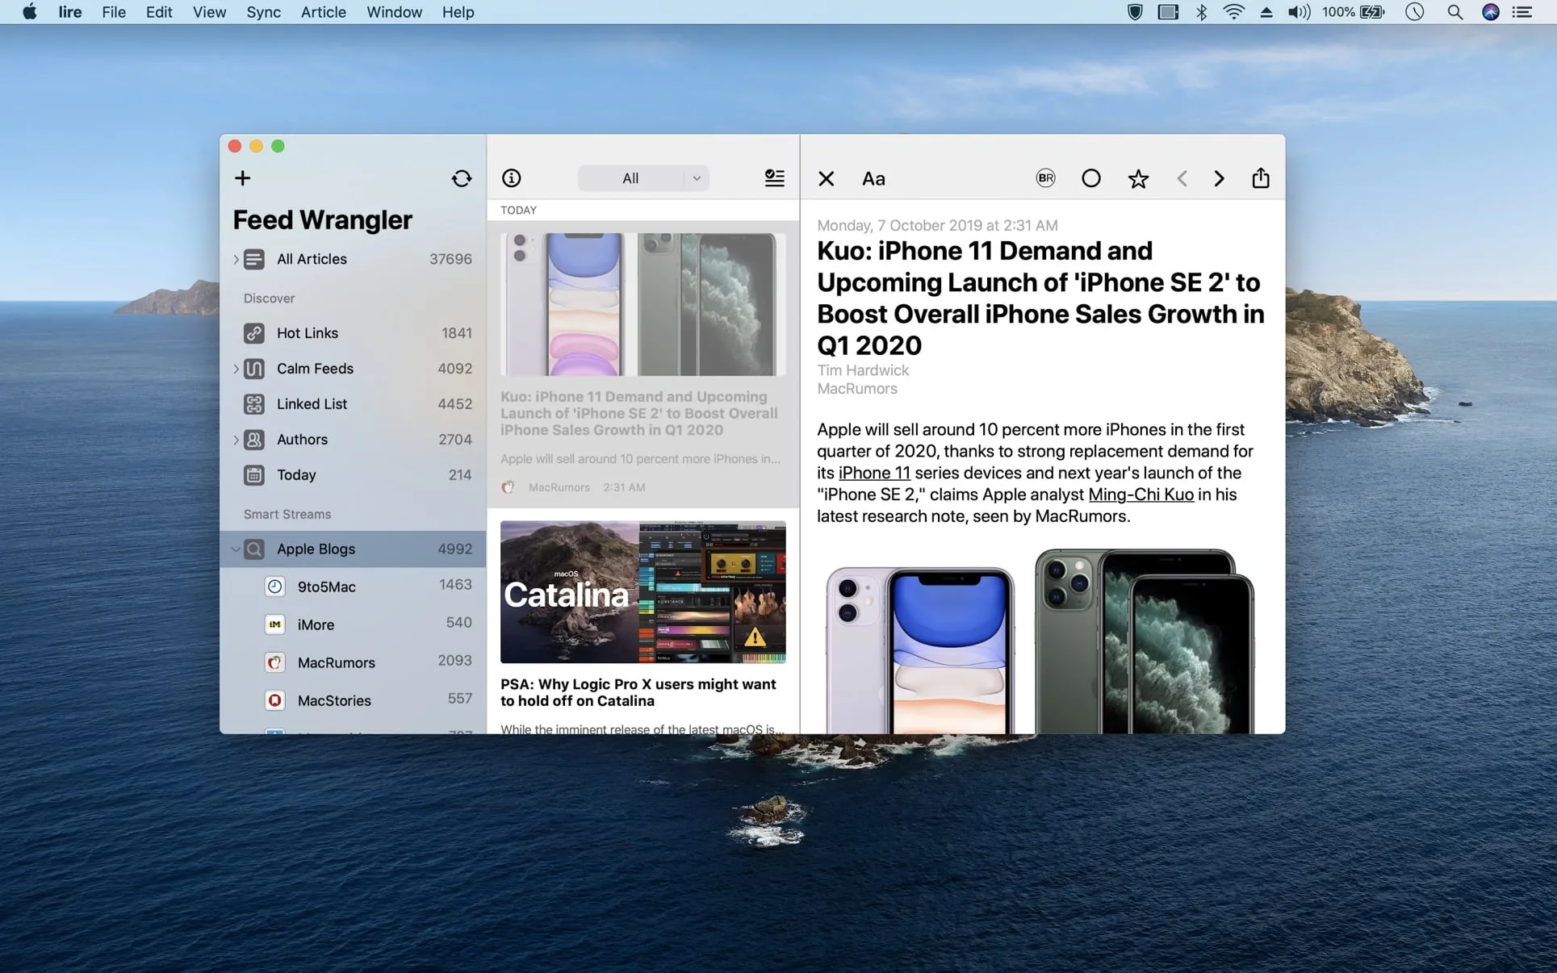Viewport: 1557px width, 973px height.
Task: Refresh feeds with the sync icon
Action: pyautogui.click(x=461, y=178)
